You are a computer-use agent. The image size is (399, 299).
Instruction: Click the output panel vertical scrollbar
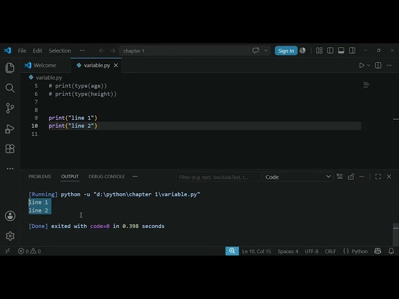point(395,234)
